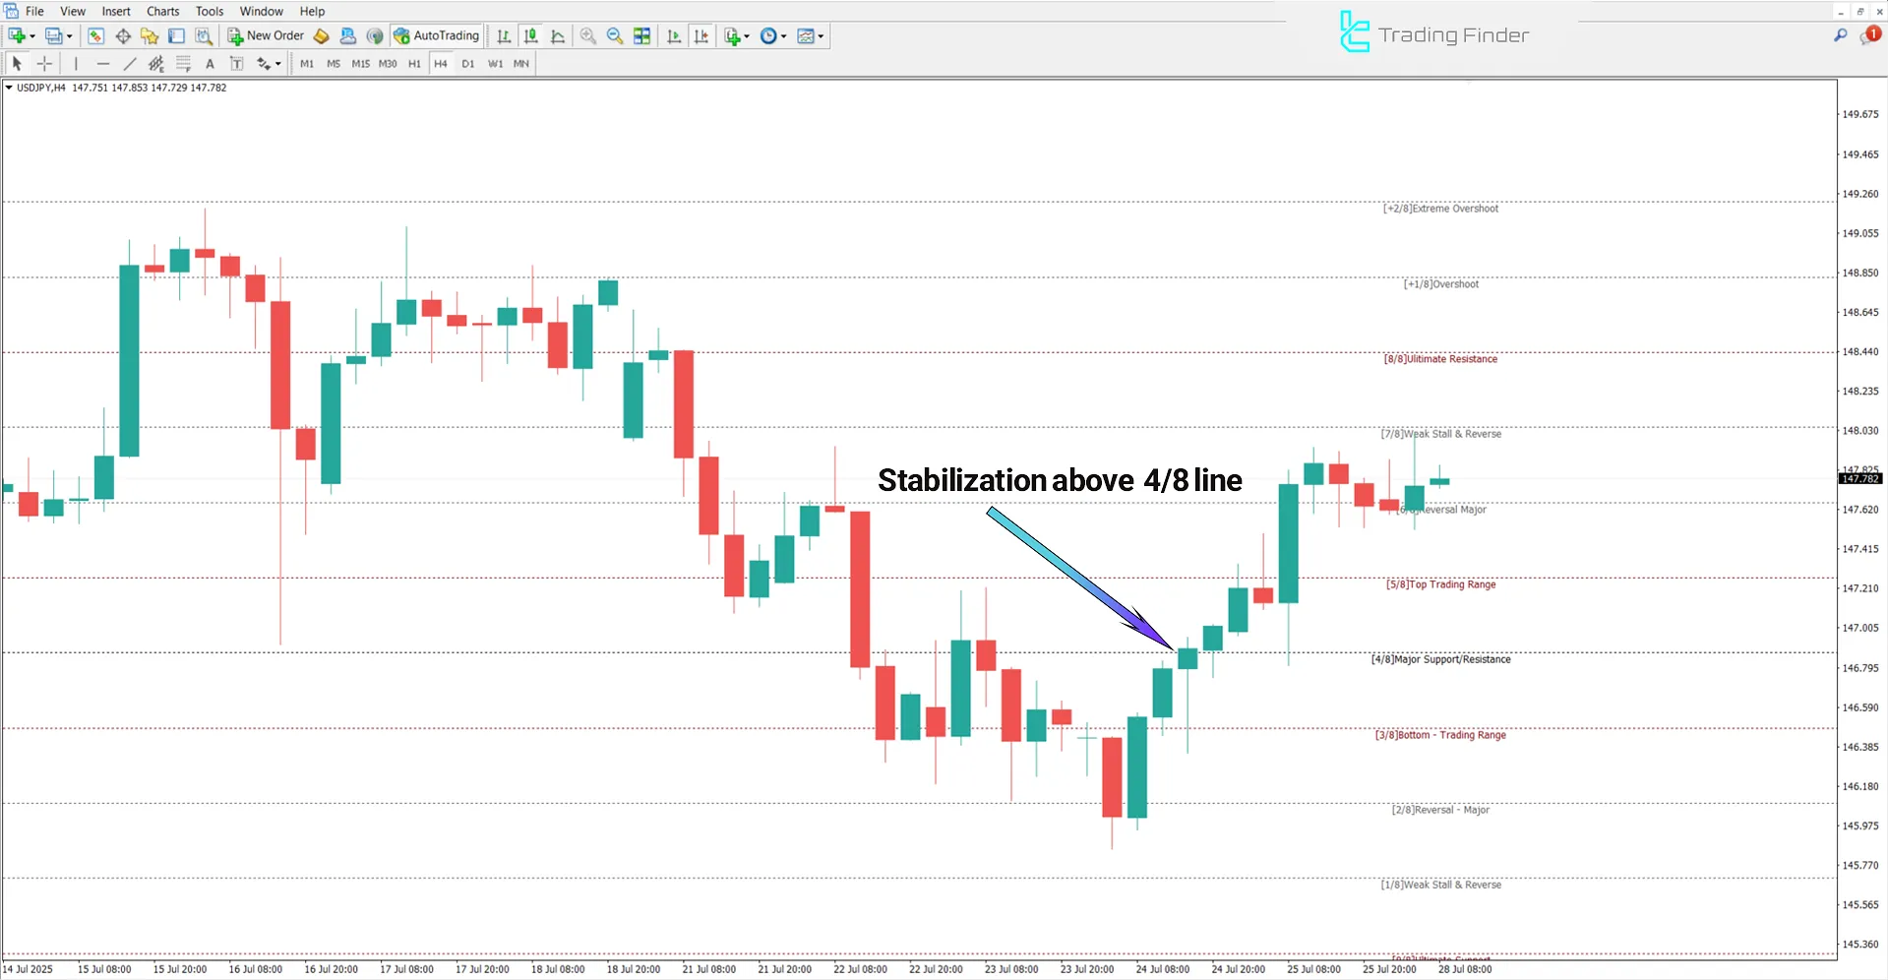Select the text annotation tool
The image size is (1888, 980).
click(x=210, y=63)
